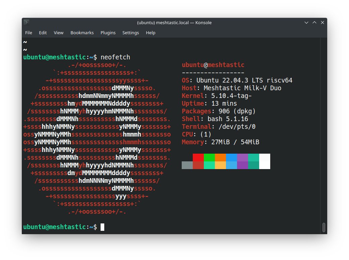This screenshot has height=260, width=349.
Task: Click the gray color block
Action: tap(187, 165)
